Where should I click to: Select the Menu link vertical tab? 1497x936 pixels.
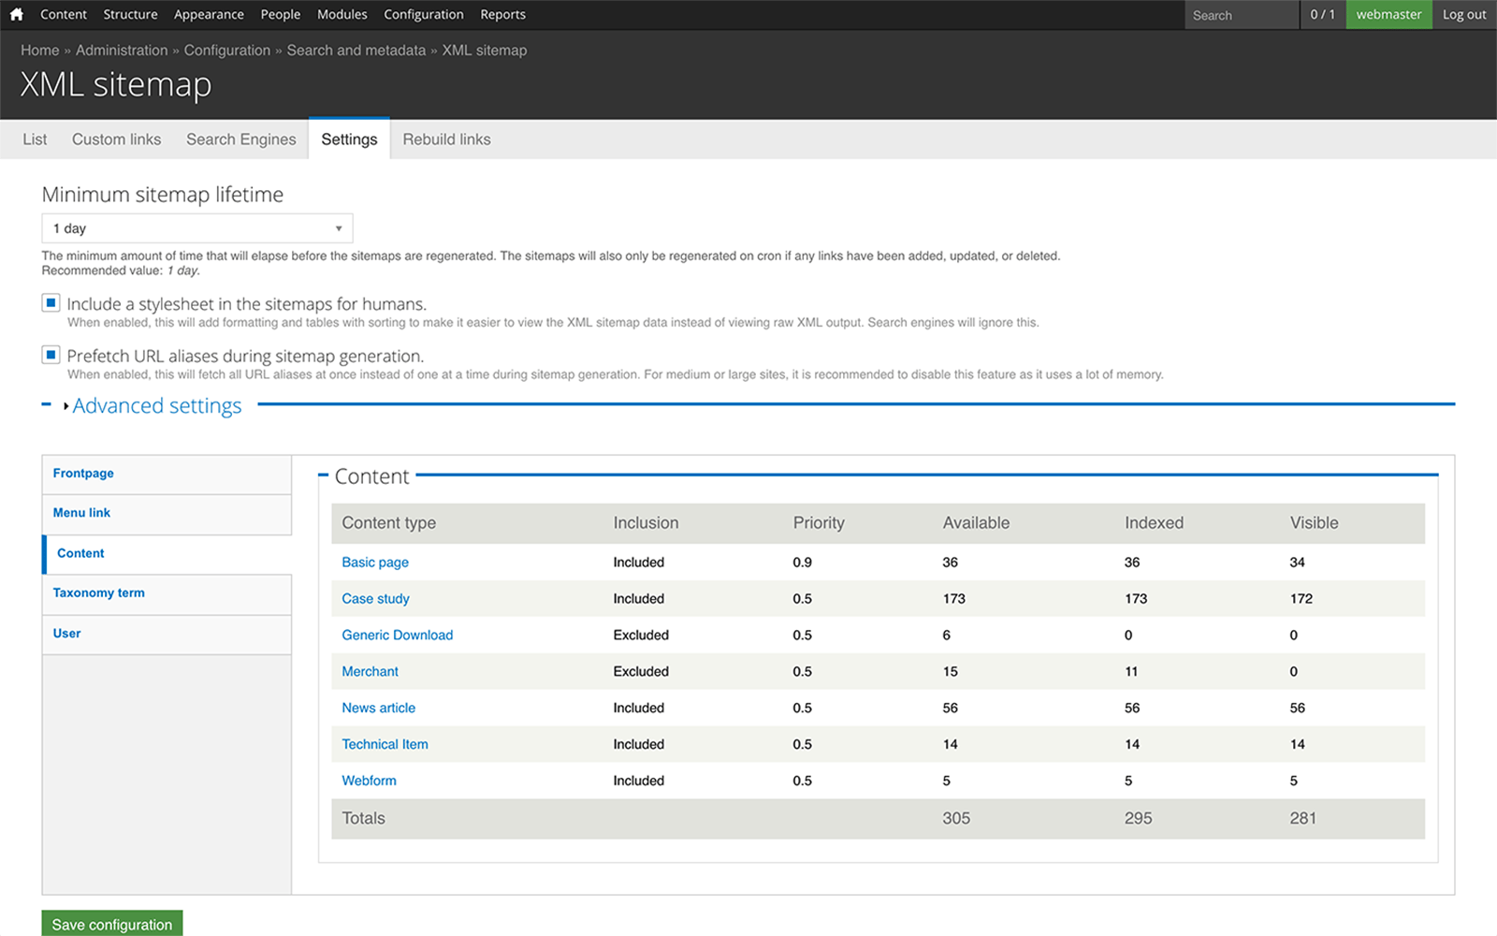click(167, 513)
